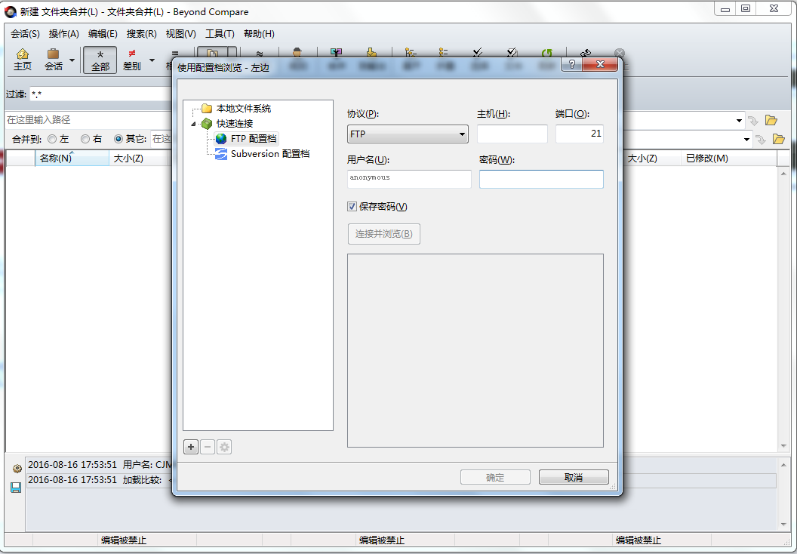Select the Subversion 配置档 item
Image resolution: width=797 pixels, height=554 pixels.
263,154
